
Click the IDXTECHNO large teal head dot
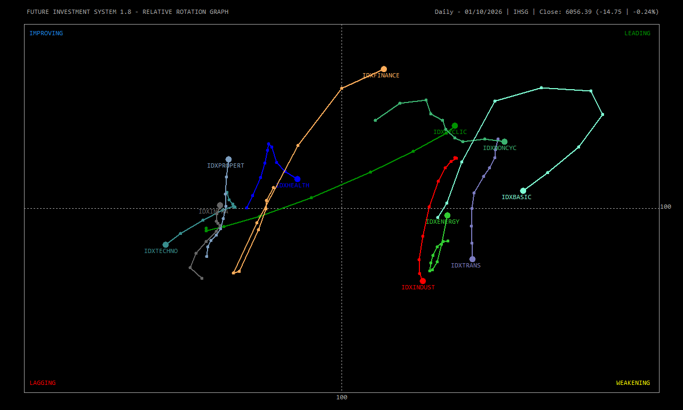pos(165,245)
